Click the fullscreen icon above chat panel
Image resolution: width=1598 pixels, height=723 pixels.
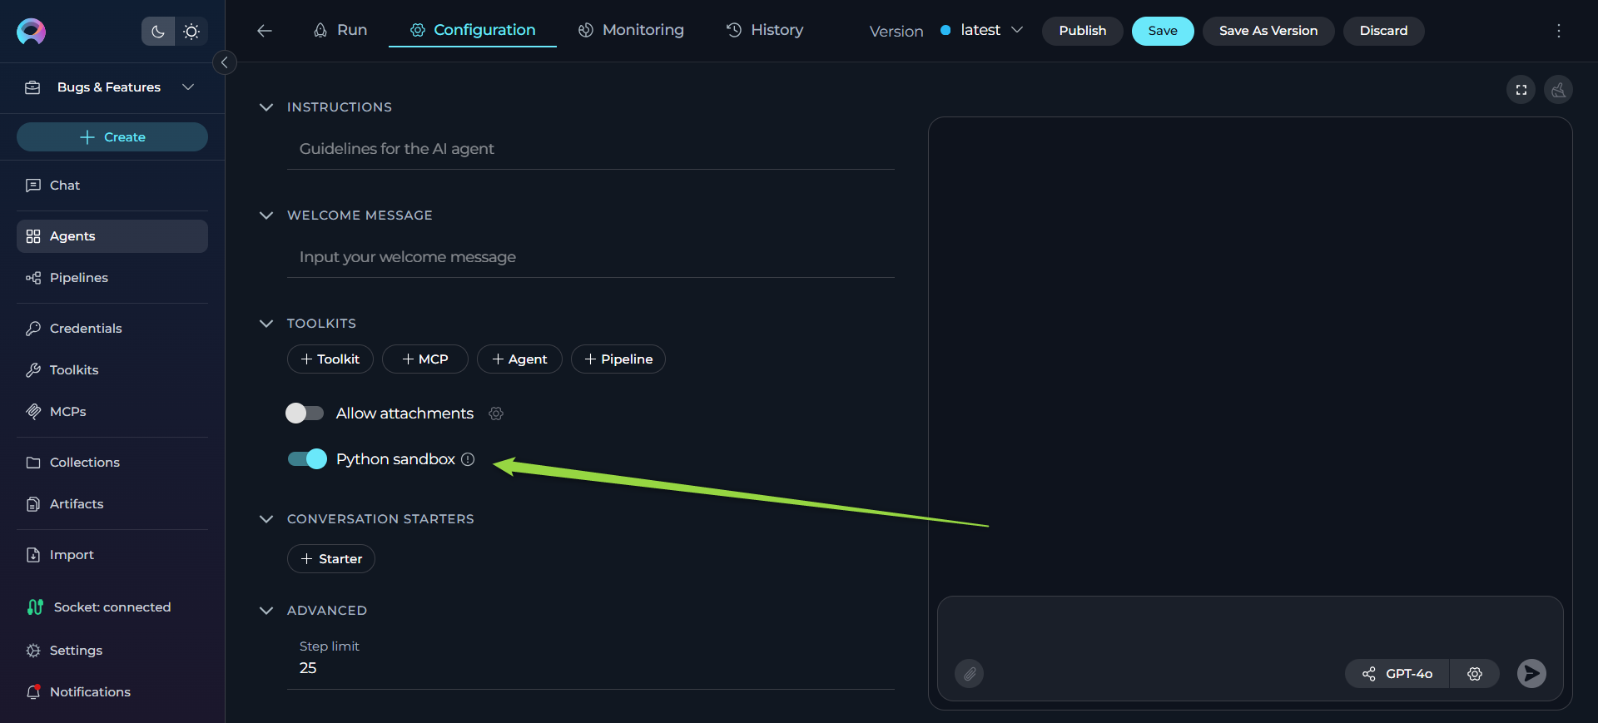point(1521,90)
